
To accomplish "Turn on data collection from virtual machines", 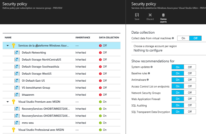I will [183, 38].
